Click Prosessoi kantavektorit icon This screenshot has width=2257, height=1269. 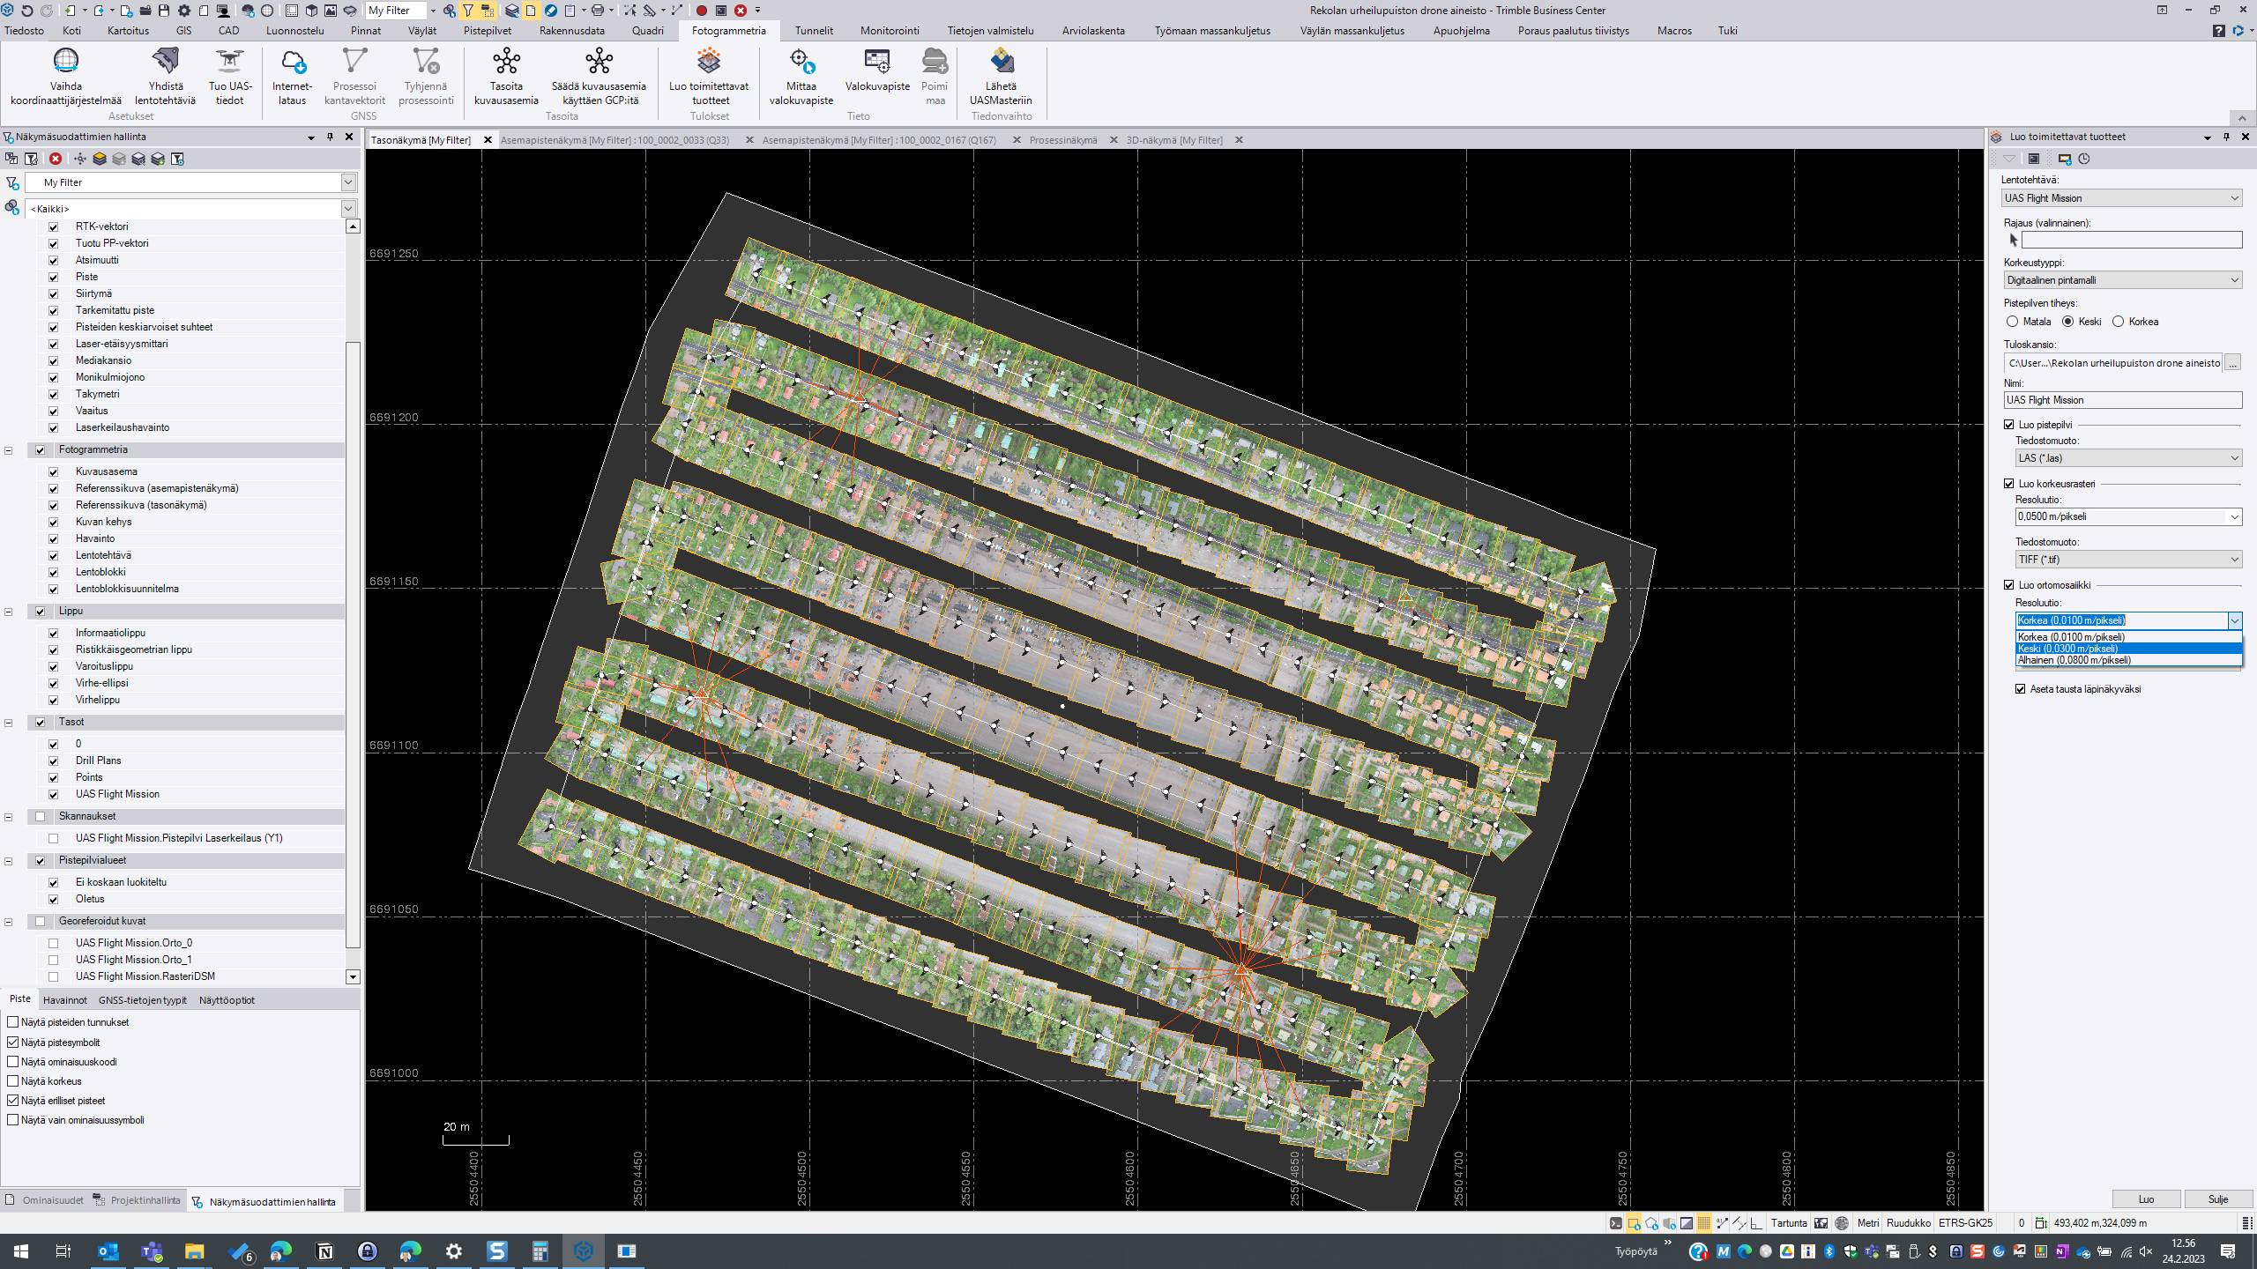click(x=354, y=61)
